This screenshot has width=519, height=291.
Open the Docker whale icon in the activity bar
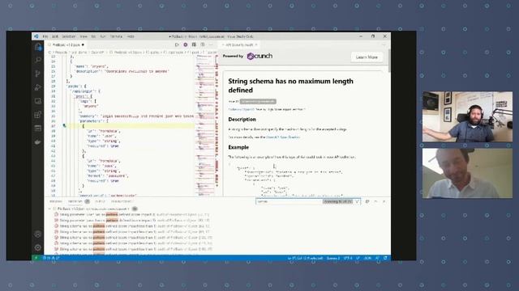[38, 142]
